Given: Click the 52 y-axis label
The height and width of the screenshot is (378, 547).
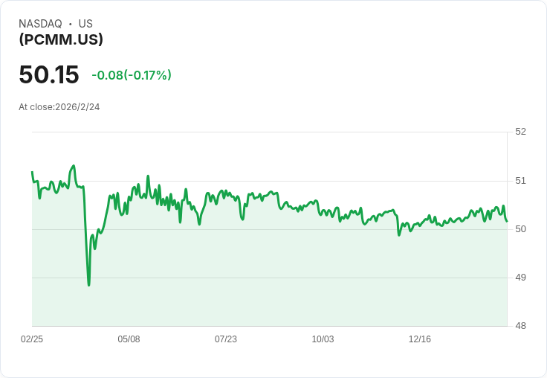Looking at the screenshot, I should 520,132.
